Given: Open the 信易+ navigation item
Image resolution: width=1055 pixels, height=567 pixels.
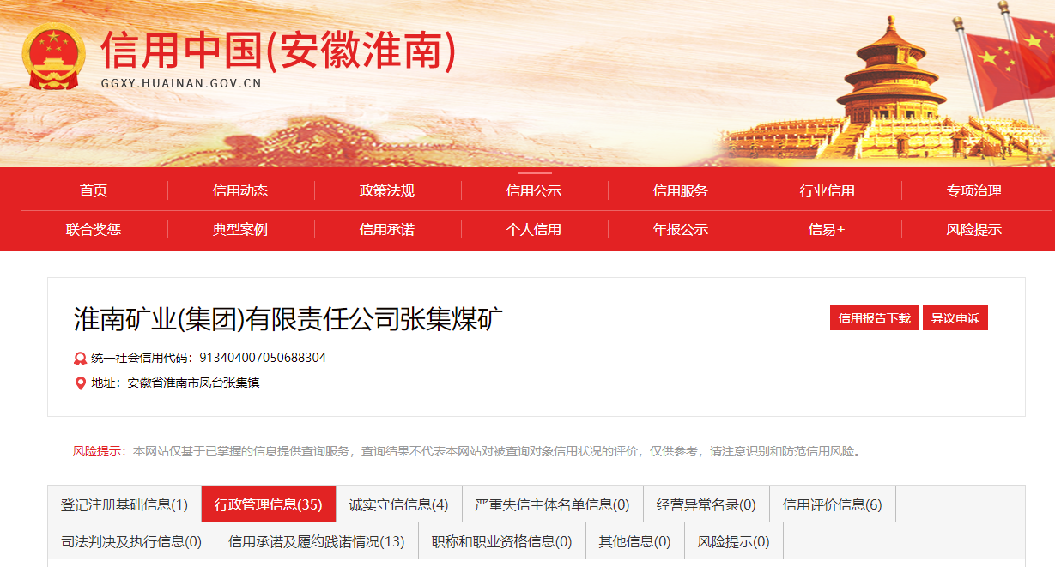Looking at the screenshot, I should coord(827,229).
